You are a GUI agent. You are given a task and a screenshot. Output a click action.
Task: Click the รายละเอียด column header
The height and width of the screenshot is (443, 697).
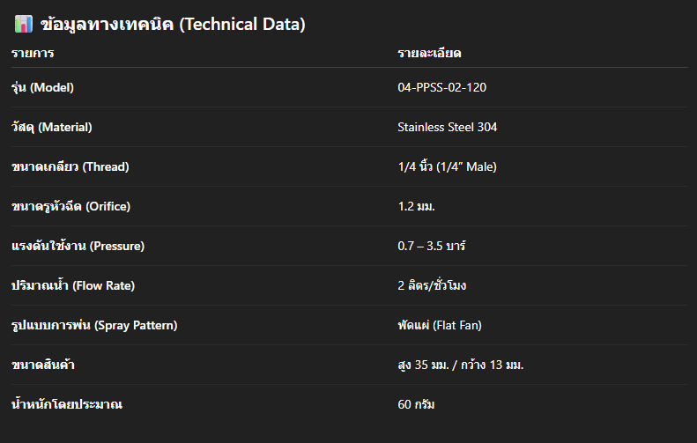pyautogui.click(x=430, y=54)
